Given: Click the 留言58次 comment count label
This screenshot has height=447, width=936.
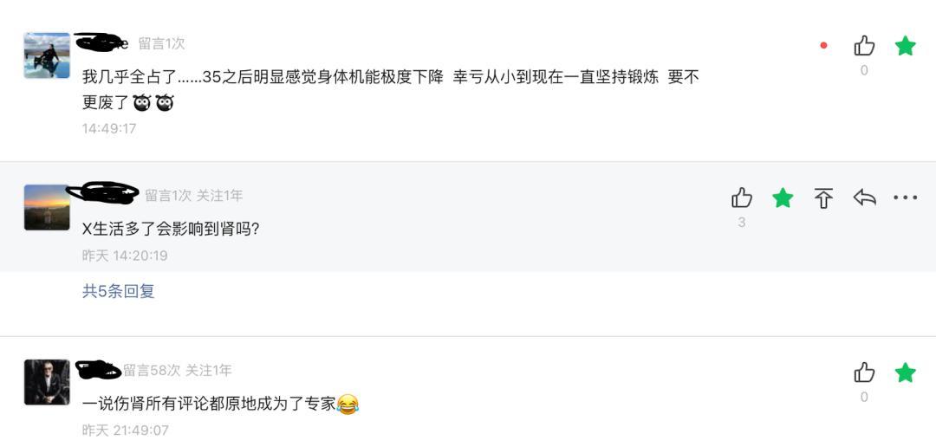Looking at the screenshot, I should (x=152, y=371).
